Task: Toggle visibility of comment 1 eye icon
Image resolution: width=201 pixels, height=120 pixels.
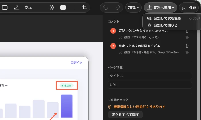Action: click(x=187, y=37)
